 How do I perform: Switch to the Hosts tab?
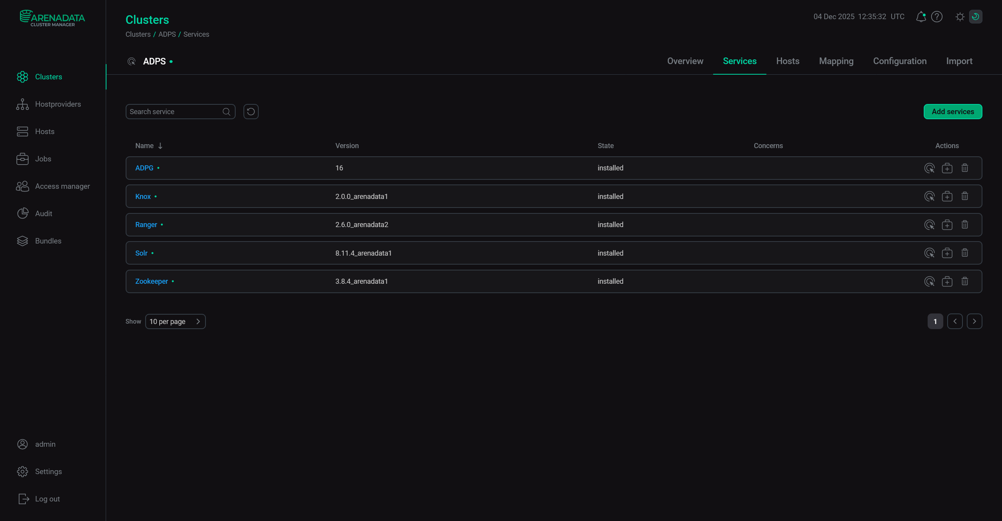[x=788, y=61]
